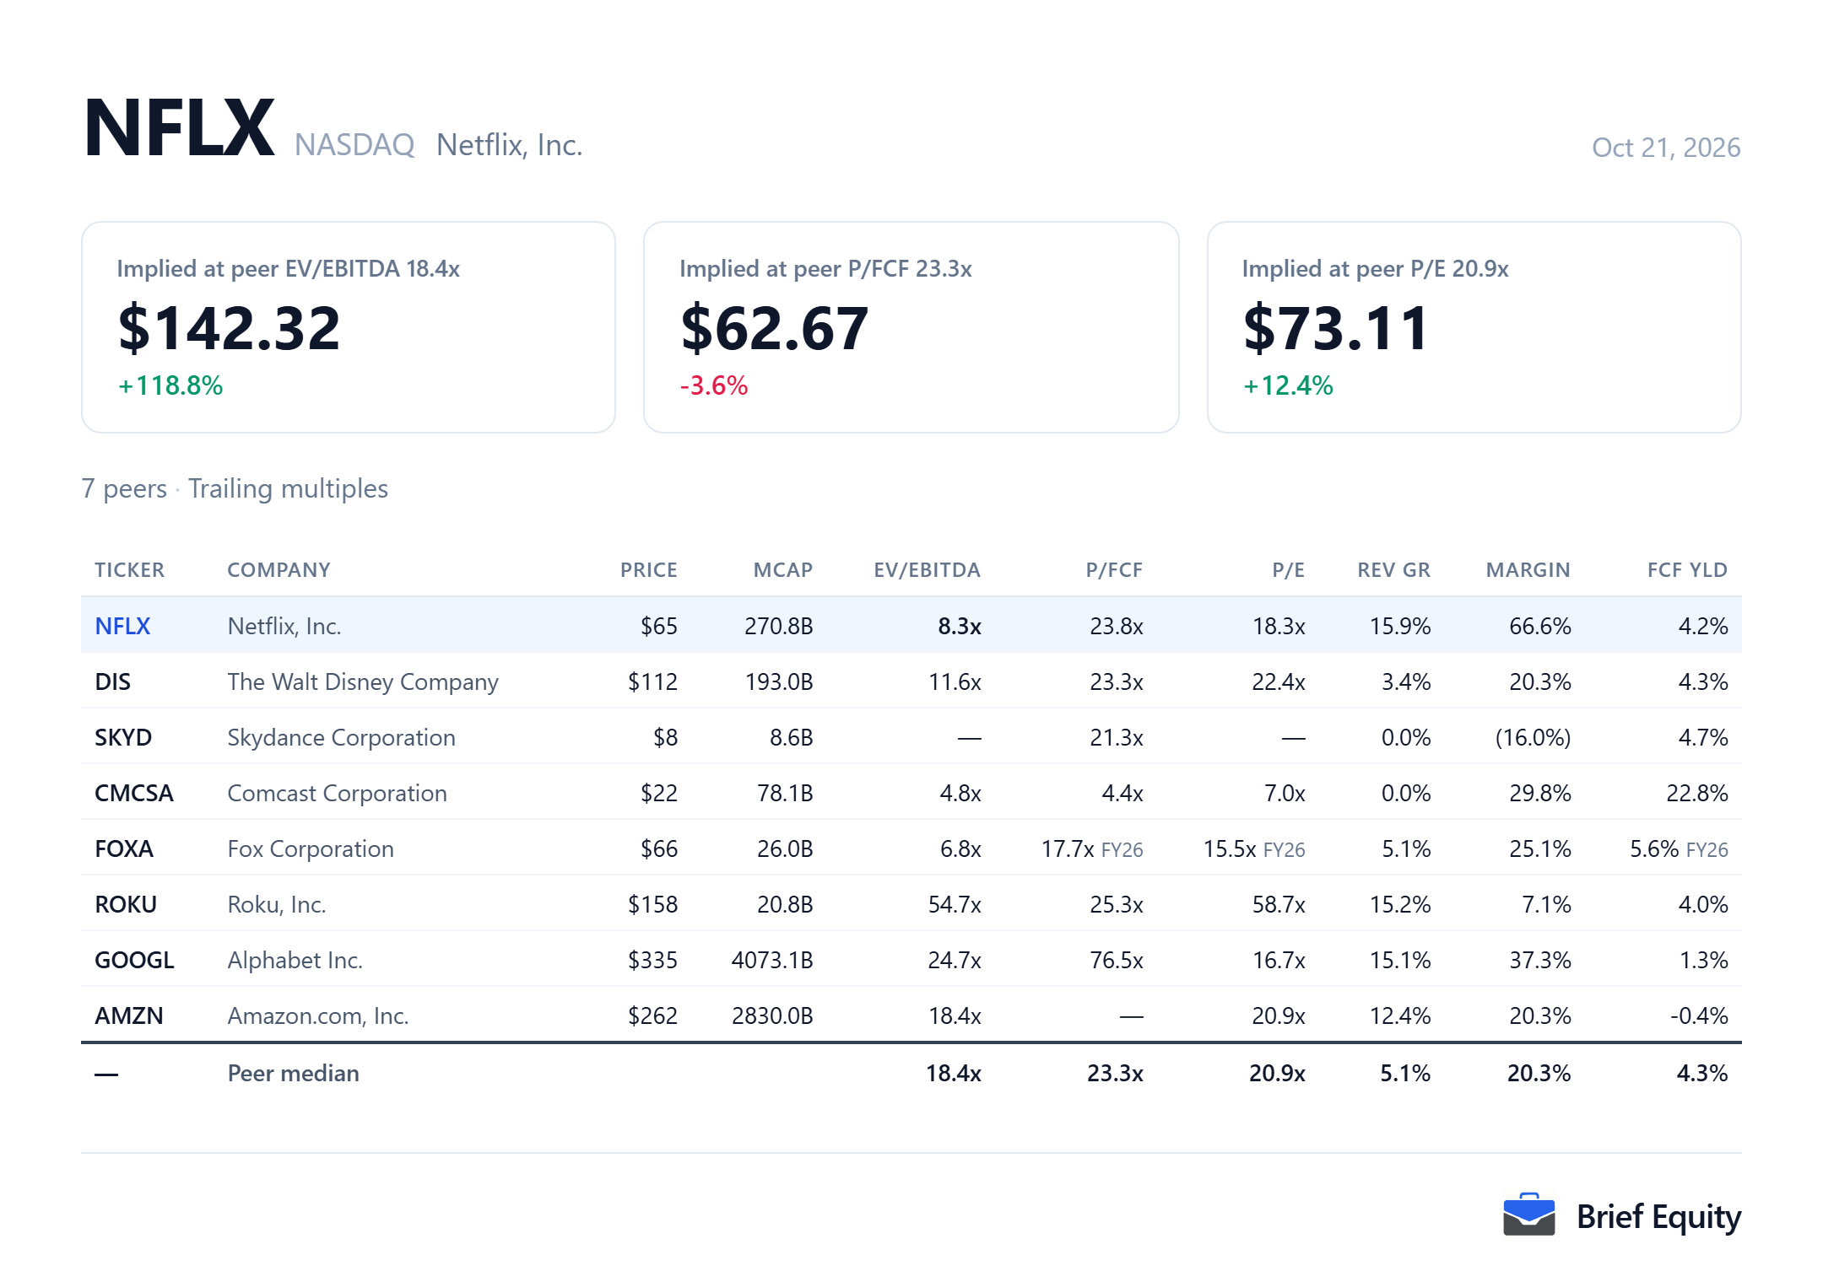Select the SKYD ticker cell
This screenshot has width=1823, height=1282.
(x=123, y=737)
